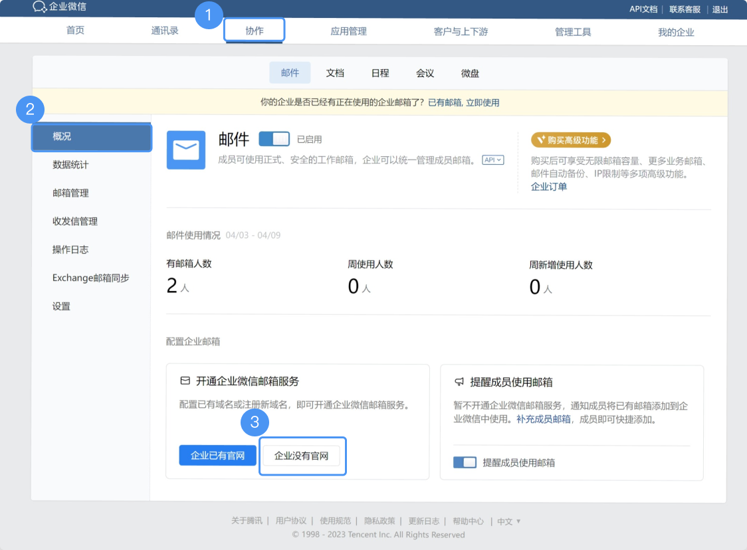This screenshot has width=747, height=550.
Task: Click the 补充成员邮箱 link
Action: click(x=544, y=419)
